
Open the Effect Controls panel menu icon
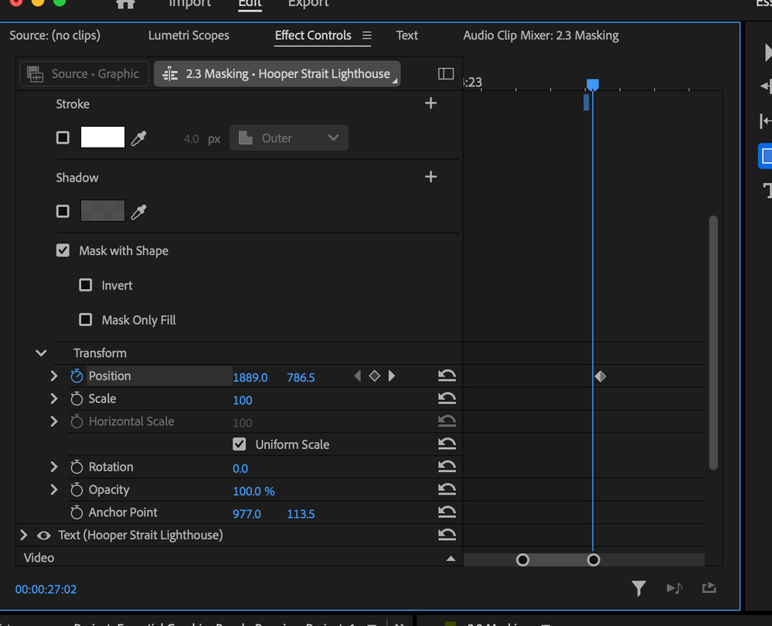(367, 36)
